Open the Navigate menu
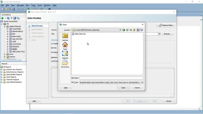 pyautogui.click(x=20, y=5)
